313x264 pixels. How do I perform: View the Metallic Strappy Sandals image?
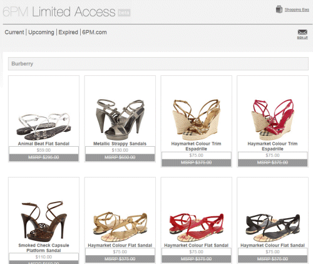120,119
